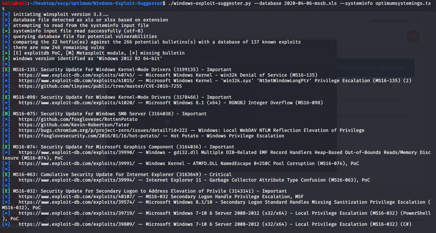436x233 pixels.
Task: Open the Advisory/Source 'Link' in background page
Action: (x=415, y=21)
